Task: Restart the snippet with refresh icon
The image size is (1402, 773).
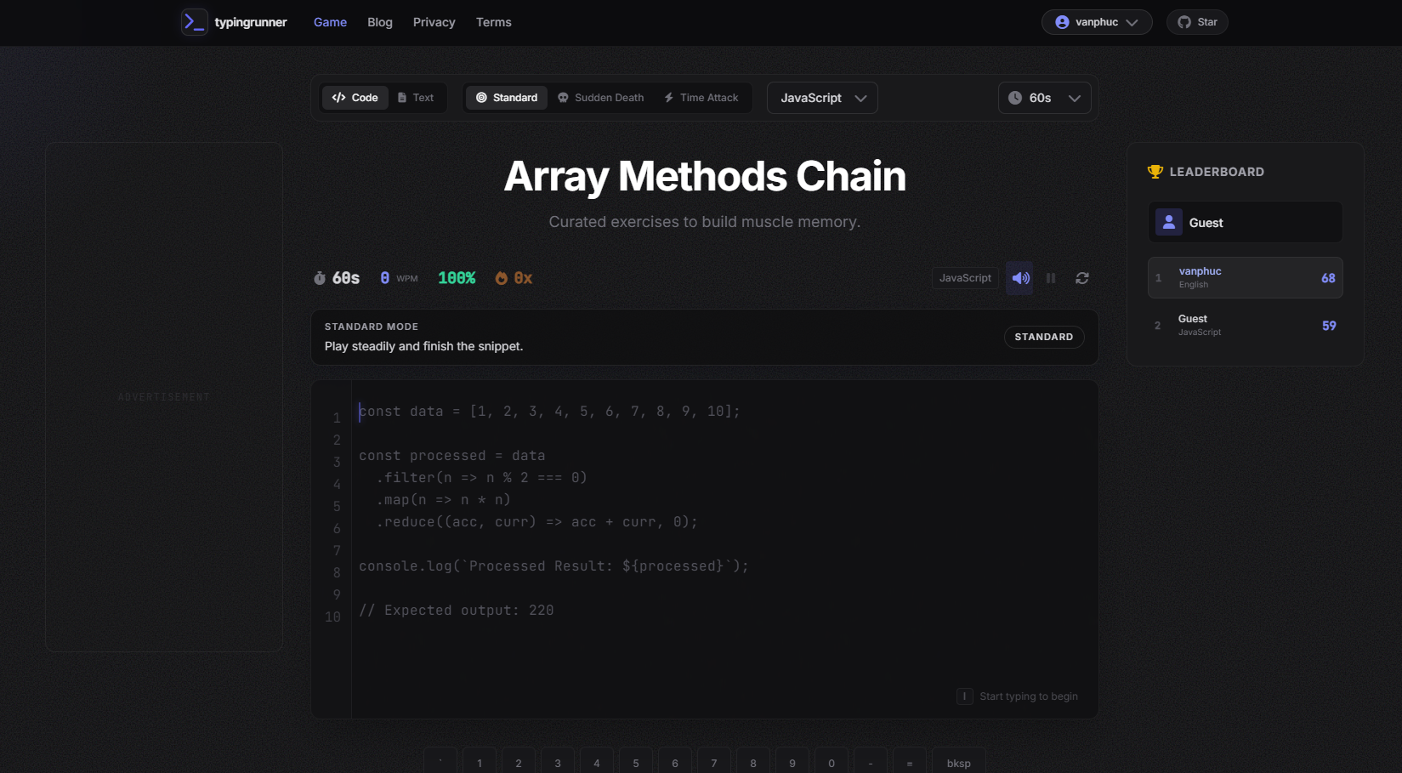Action: (x=1082, y=278)
